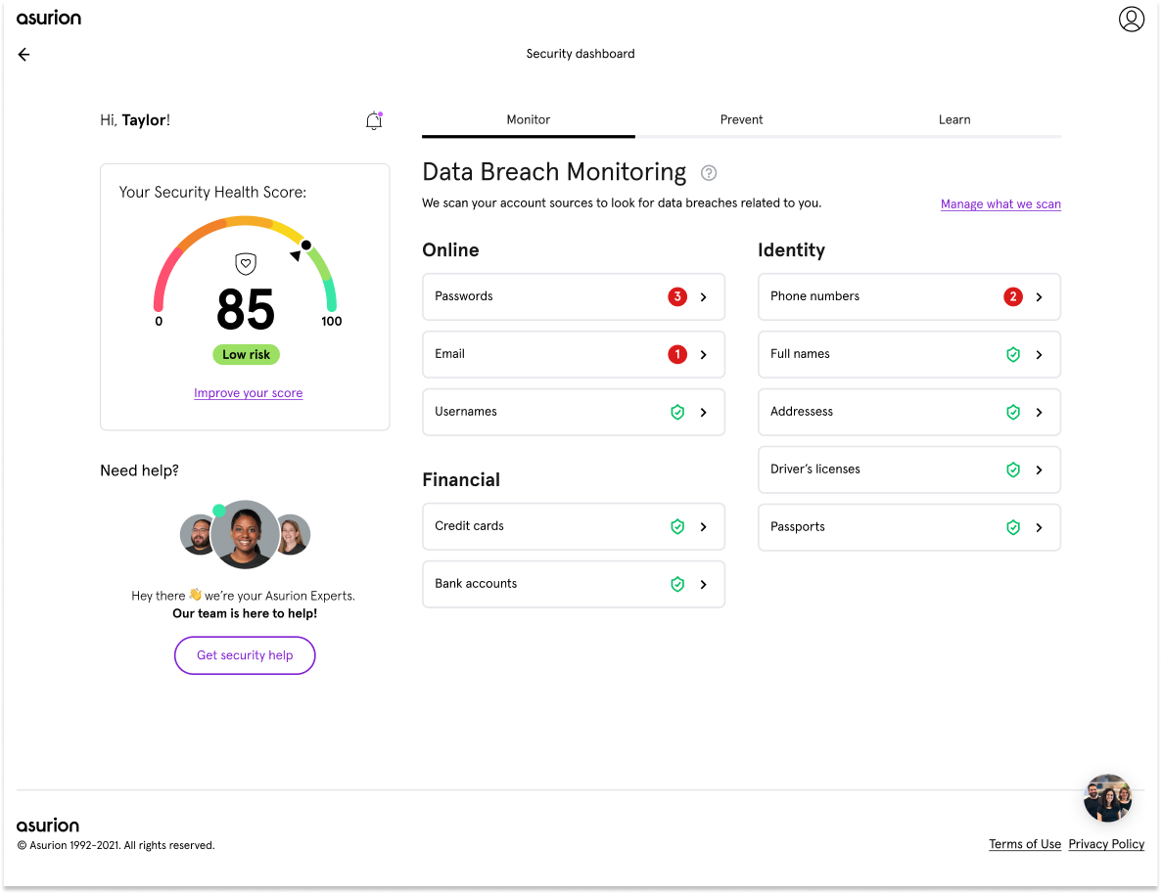Click the back arrow below the Asurion logo
This screenshot has height=894, width=1162.
(23, 55)
